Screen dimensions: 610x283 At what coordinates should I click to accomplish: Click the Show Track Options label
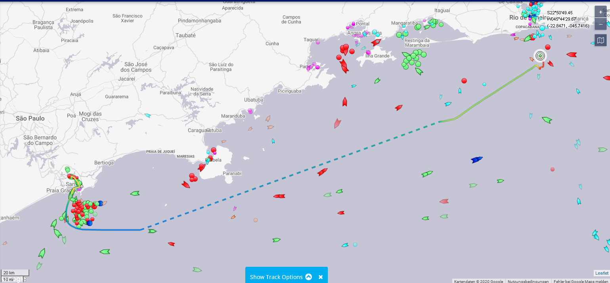(276, 277)
